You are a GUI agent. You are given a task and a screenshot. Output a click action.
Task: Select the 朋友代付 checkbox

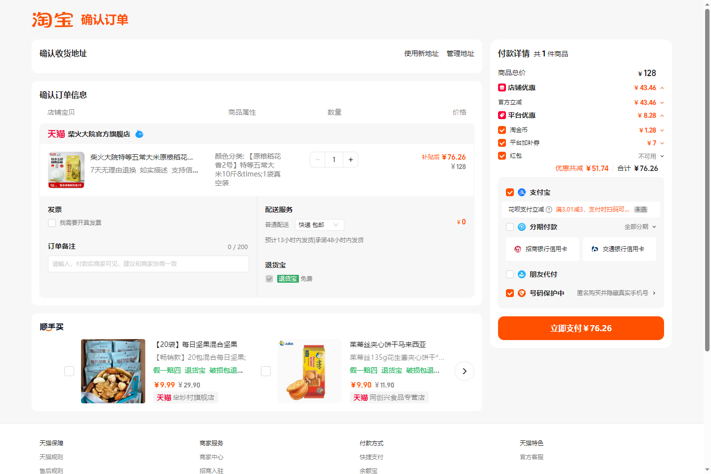(510, 274)
